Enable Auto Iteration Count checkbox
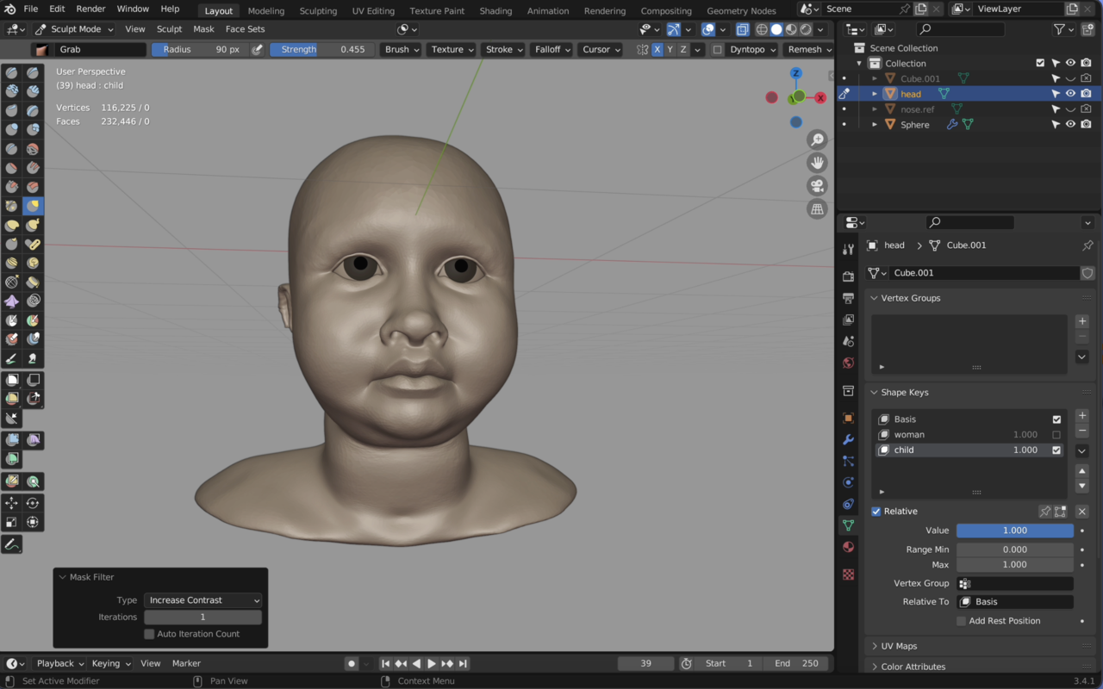 [x=149, y=634]
